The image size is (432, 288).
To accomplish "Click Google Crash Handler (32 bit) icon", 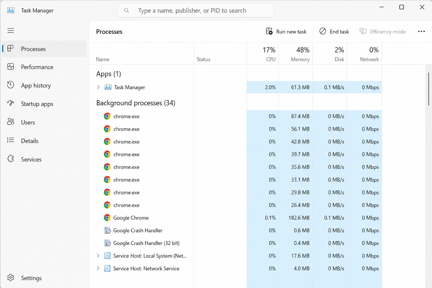I will click(x=107, y=243).
